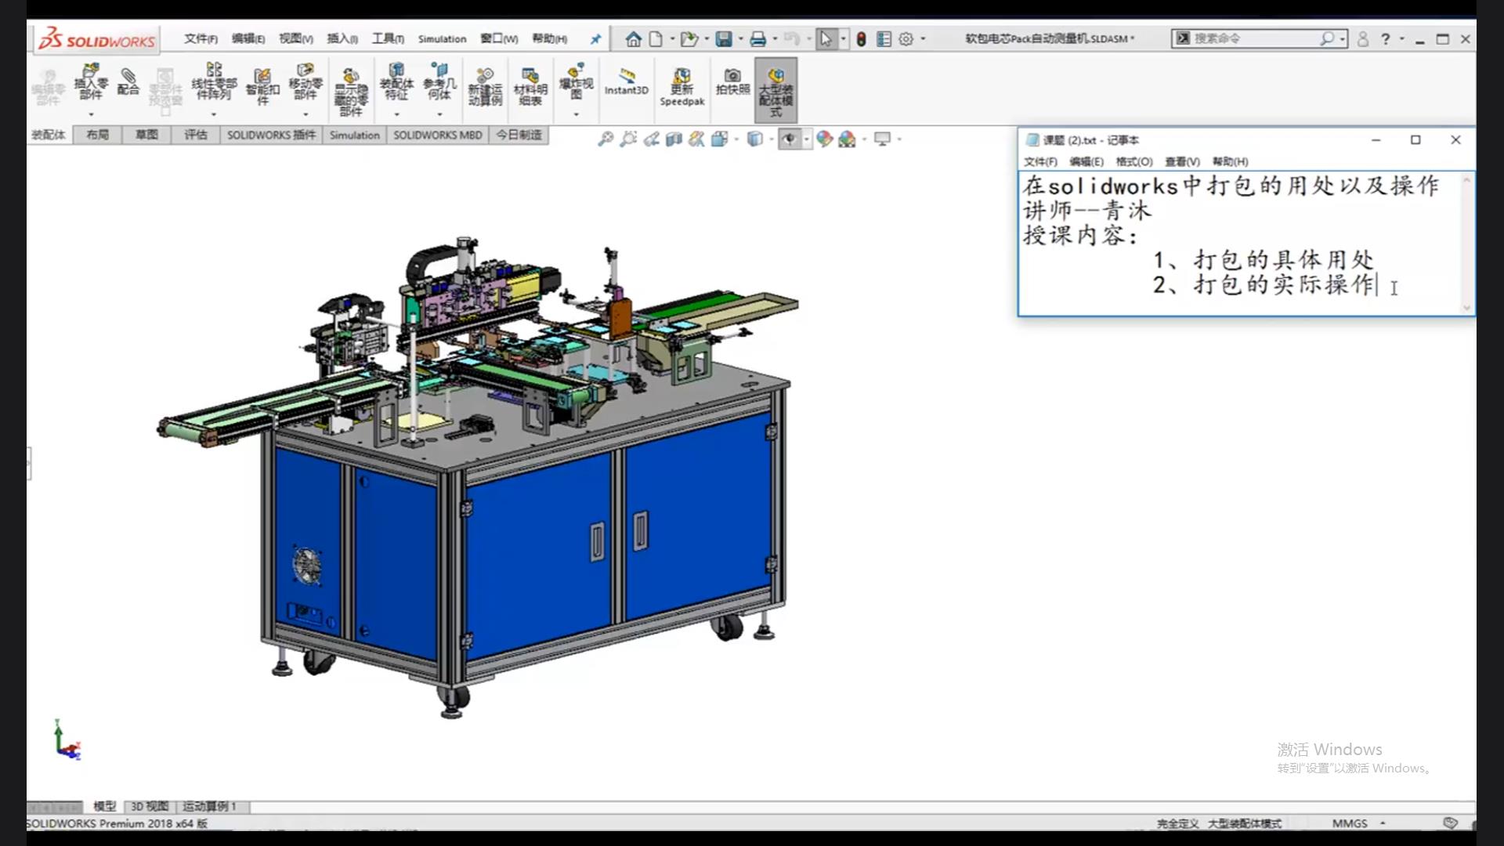Click Zoom to Area icon
Viewport: 1504px width, 846px height.
click(628, 139)
